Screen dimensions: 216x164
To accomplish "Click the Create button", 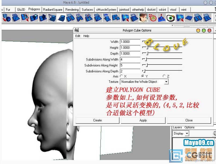I will coord(97,120).
